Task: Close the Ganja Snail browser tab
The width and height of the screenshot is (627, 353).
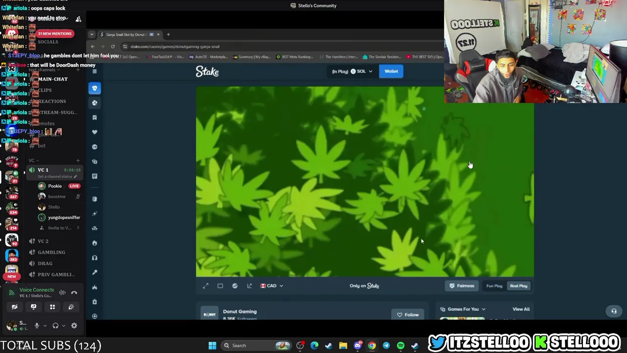Action: click(x=158, y=34)
